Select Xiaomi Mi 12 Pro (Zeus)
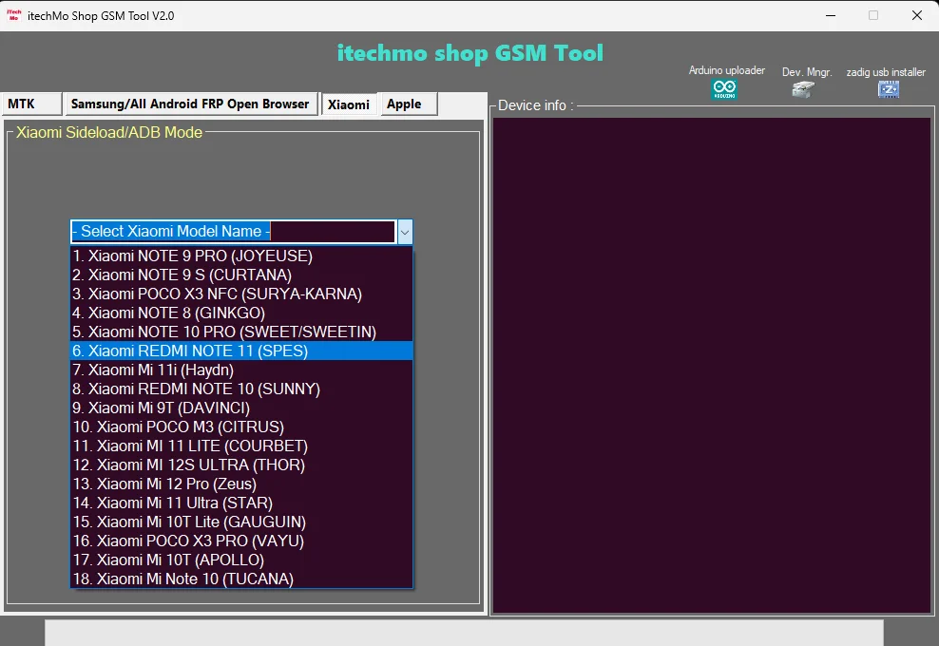Screen dimensions: 939x646 241,484
